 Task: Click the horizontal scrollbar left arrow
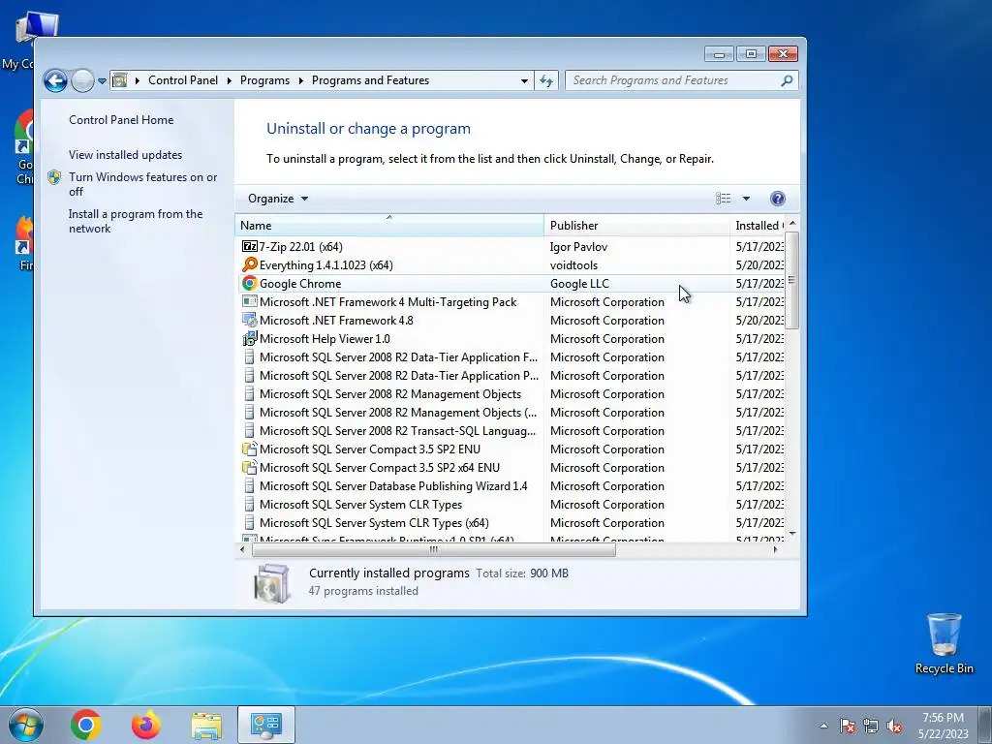(x=242, y=550)
